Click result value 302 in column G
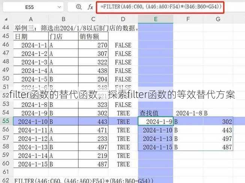Image resolution: width=245 pixels, height=183 pixels. pos(218,122)
